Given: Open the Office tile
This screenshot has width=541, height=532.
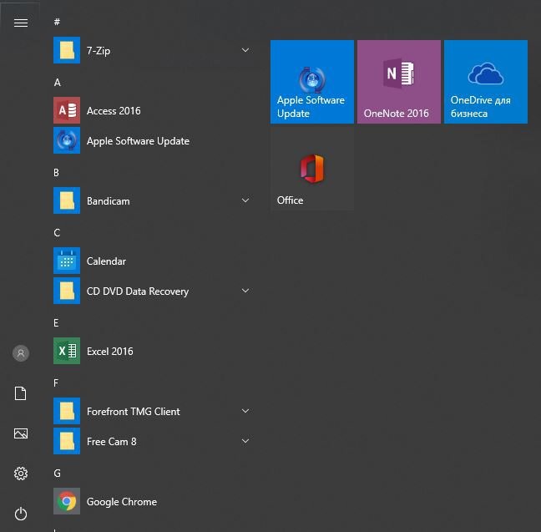Looking at the screenshot, I should click(312, 169).
